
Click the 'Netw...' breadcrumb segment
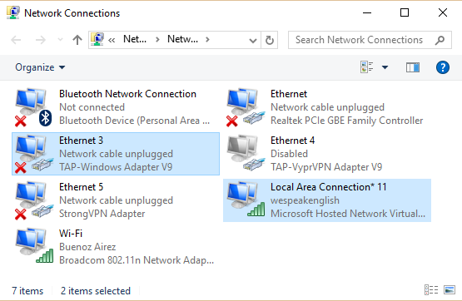point(182,39)
